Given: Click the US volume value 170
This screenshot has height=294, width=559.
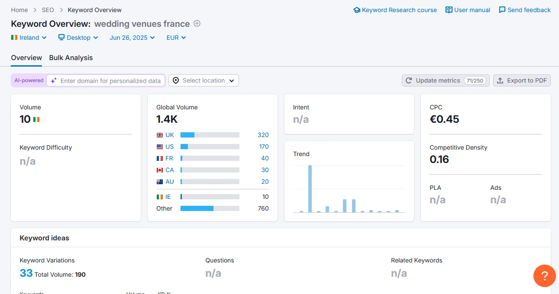Looking at the screenshot, I should [264, 147].
